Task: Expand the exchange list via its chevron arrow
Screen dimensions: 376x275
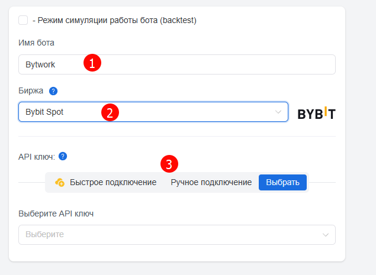Action: (x=278, y=112)
